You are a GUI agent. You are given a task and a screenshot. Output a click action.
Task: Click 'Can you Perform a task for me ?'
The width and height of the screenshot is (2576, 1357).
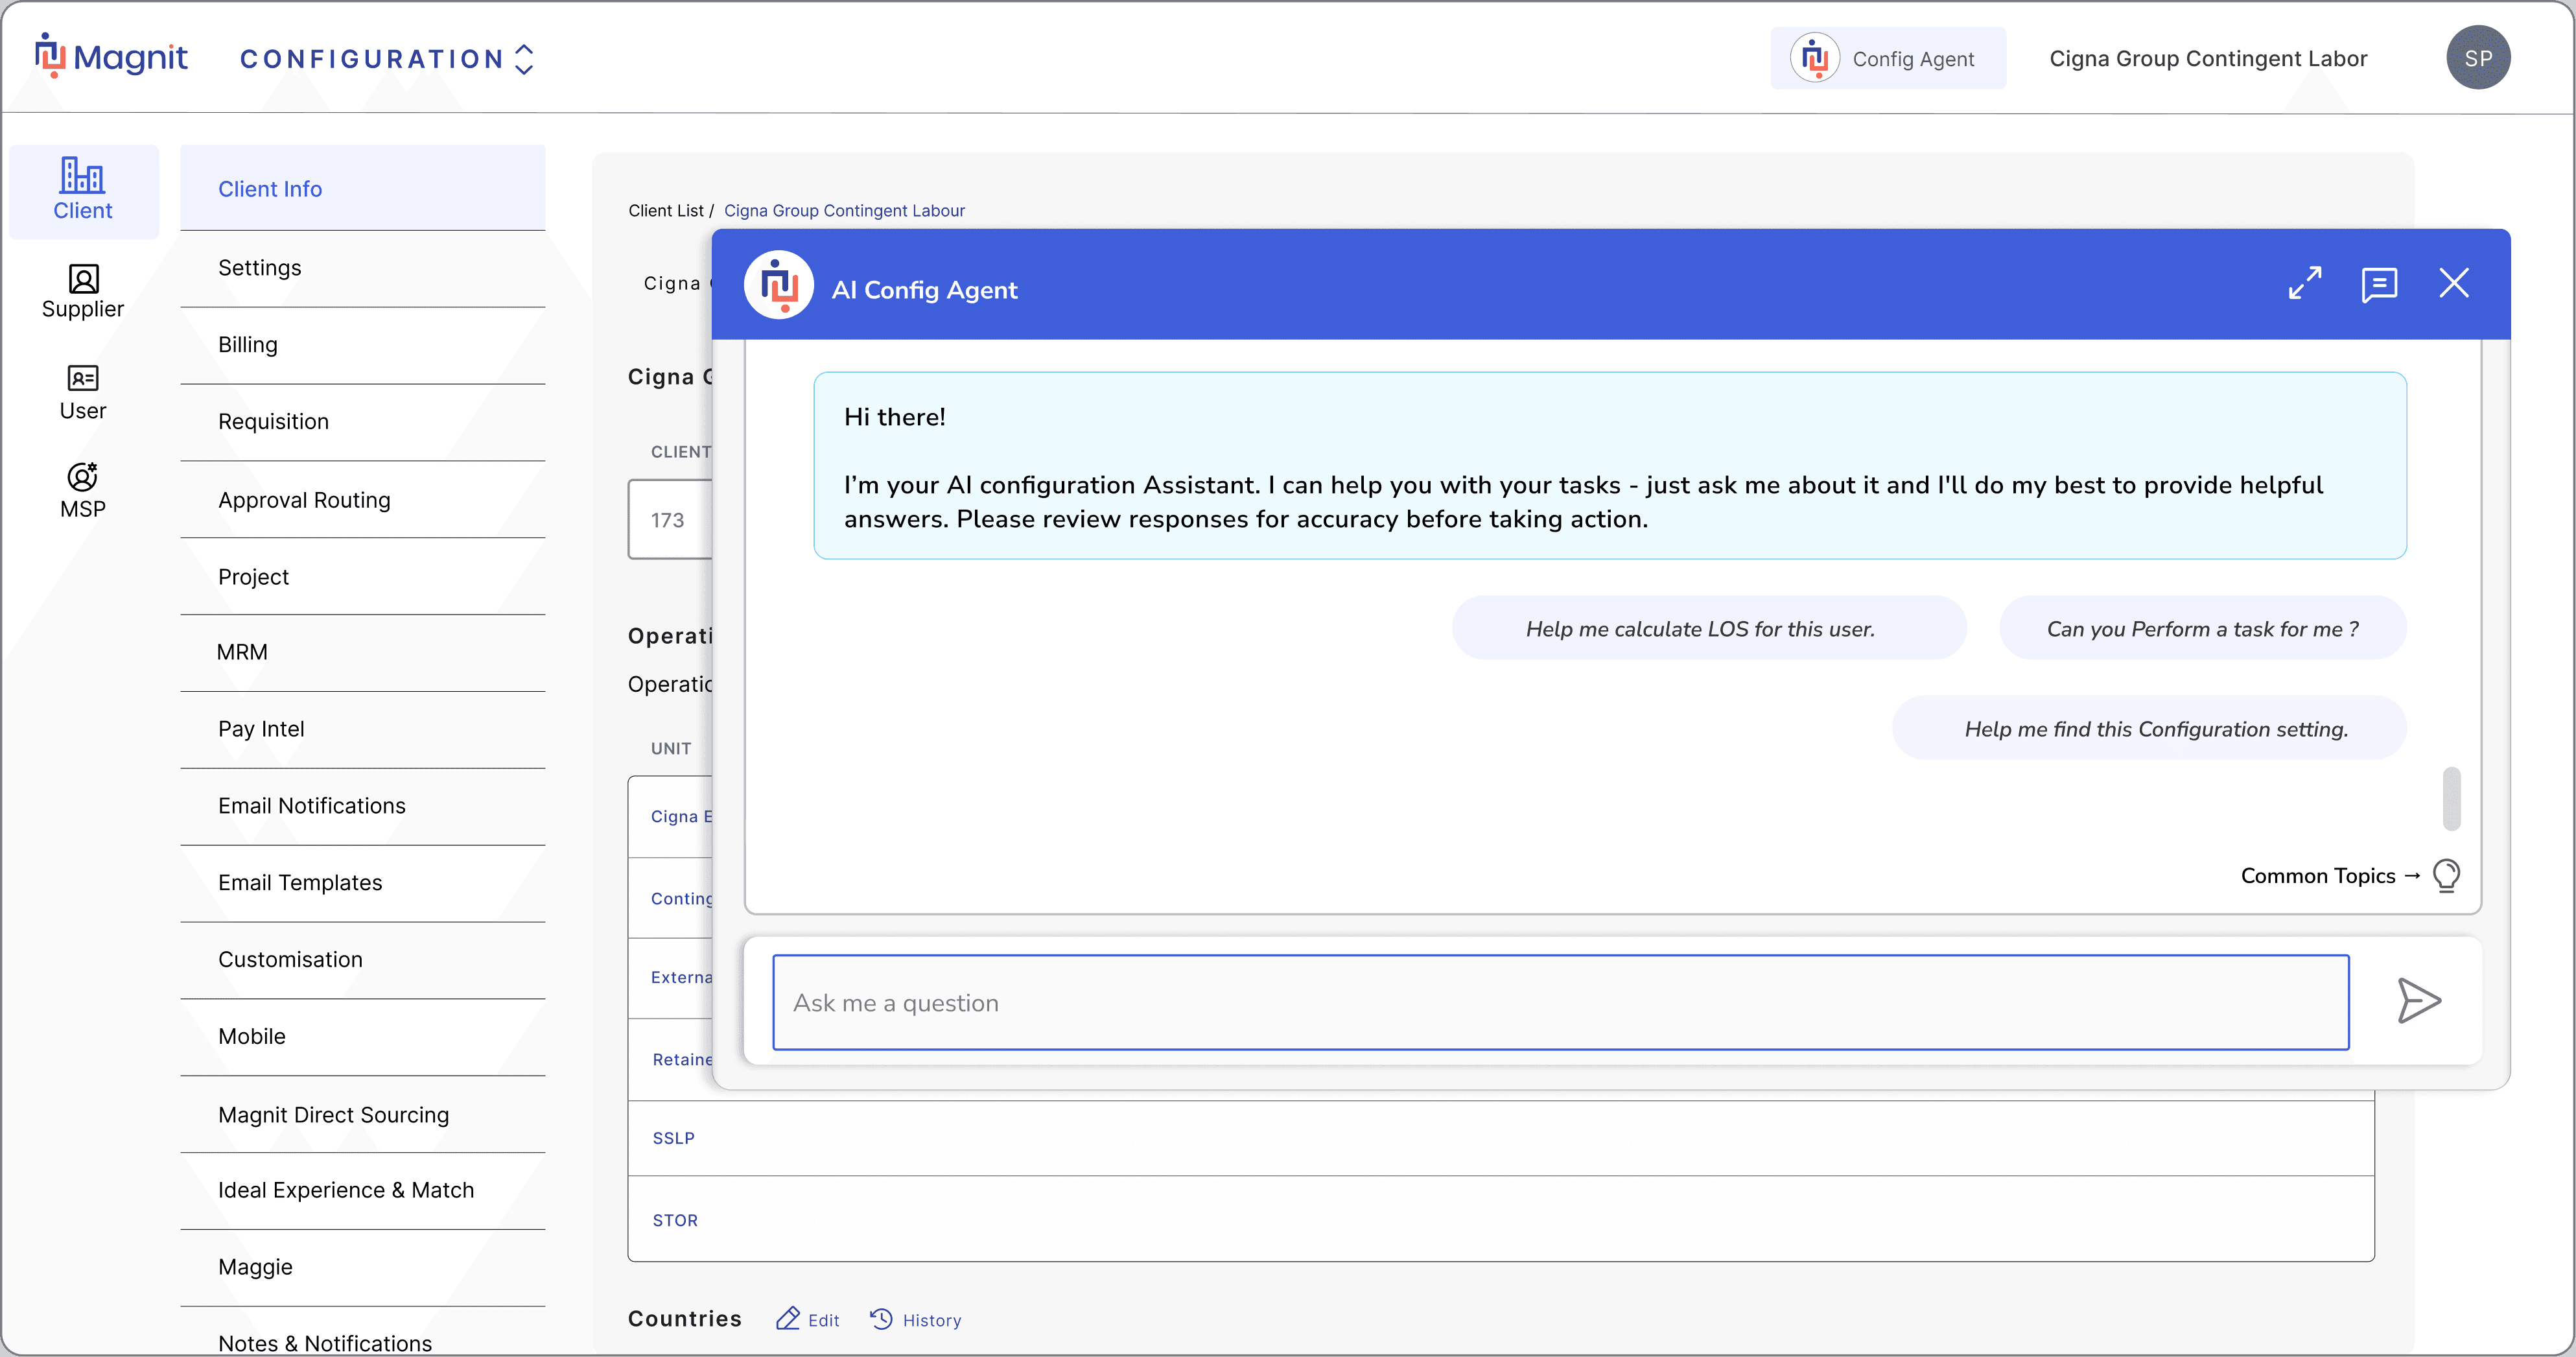(x=2201, y=628)
